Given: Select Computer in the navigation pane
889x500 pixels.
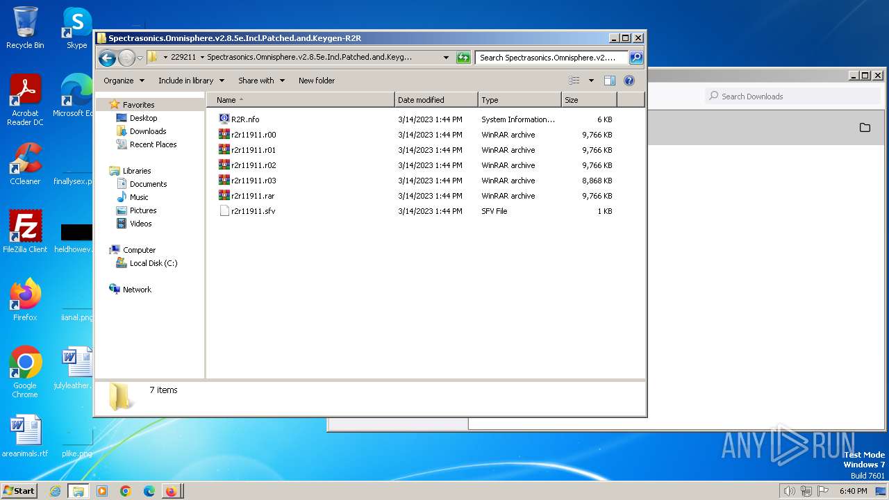Looking at the screenshot, I should 139,250.
